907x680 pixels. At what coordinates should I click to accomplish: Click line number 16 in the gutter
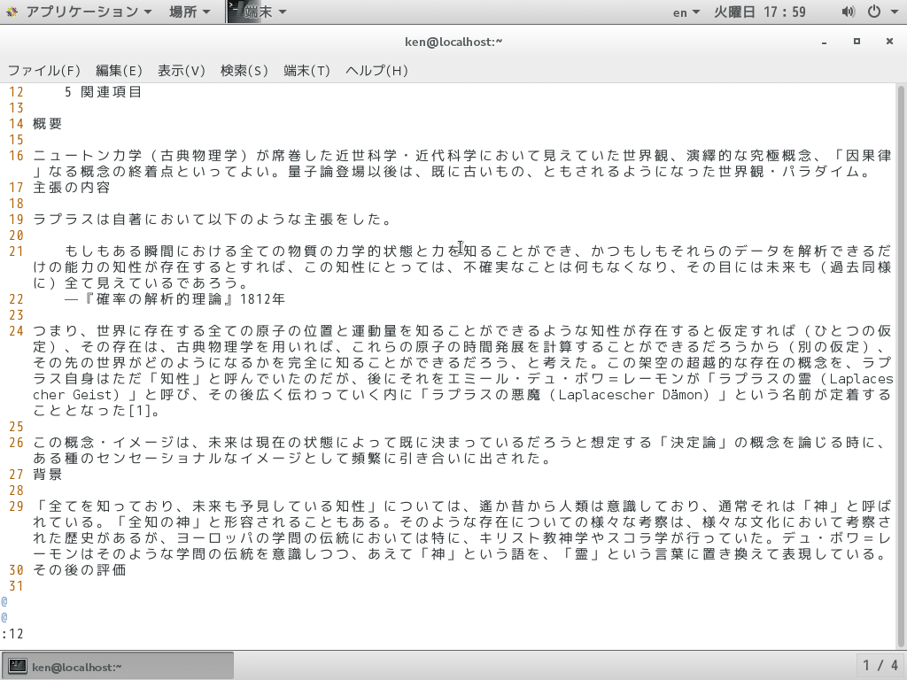click(x=16, y=156)
